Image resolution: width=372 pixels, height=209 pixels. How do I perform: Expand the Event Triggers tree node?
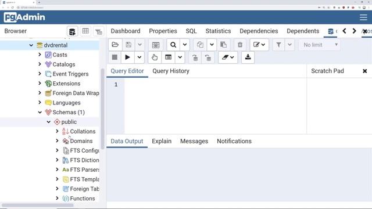click(x=40, y=74)
